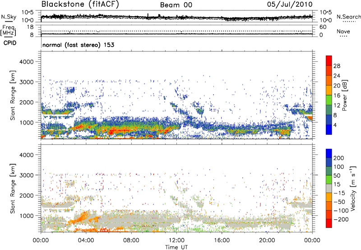Click the '-15' velocity colorbar label
Viewport: 361px width, 250px height.
pos(339,193)
